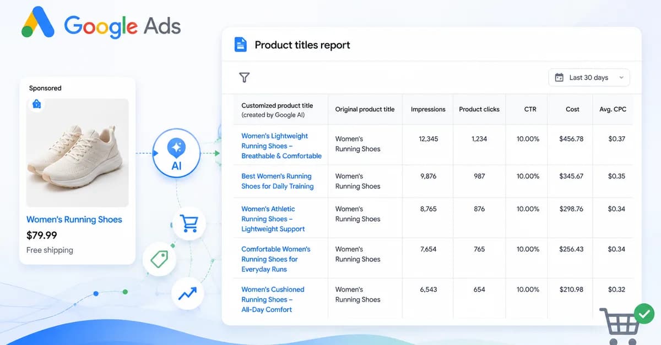
Task: Click the 8,765 impressions cell
Action: click(x=428, y=209)
